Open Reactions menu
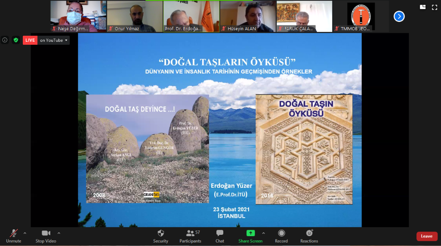This screenshot has width=441, height=246. [x=309, y=236]
